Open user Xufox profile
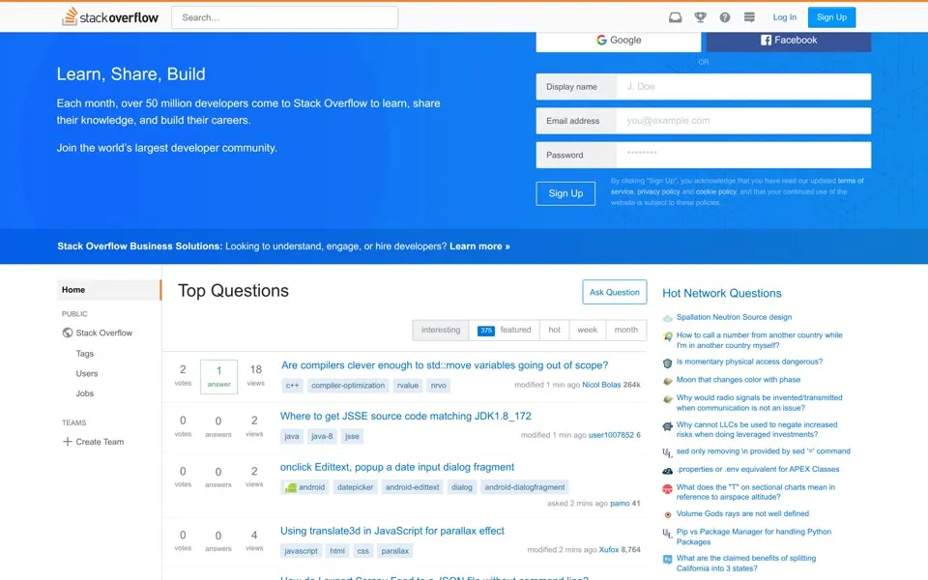Screen dimensions: 928x580 point(608,550)
